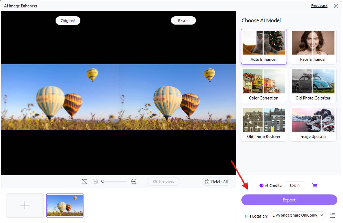
Task: Click the Choose AI Model heading
Action: pos(261,20)
